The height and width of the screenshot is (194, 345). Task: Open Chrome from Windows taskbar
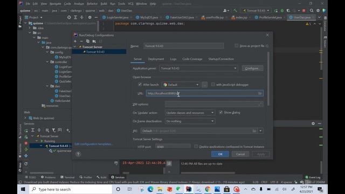point(207,189)
